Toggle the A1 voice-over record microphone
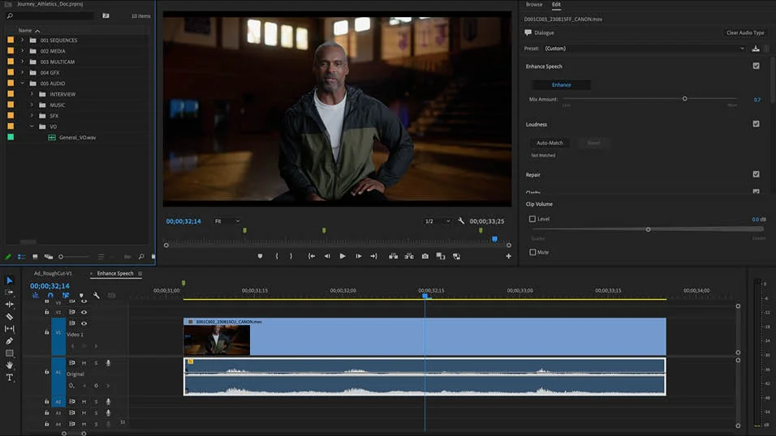Viewport: 776px width, 436px height. coord(109,363)
